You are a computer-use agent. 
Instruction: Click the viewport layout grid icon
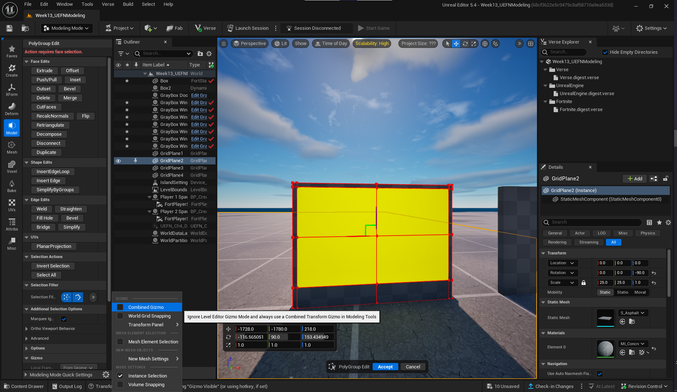tap(530, 44)
